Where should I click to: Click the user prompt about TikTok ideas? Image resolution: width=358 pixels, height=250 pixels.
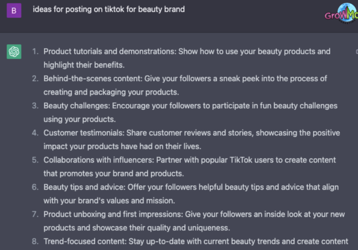(x=108, y=9)
